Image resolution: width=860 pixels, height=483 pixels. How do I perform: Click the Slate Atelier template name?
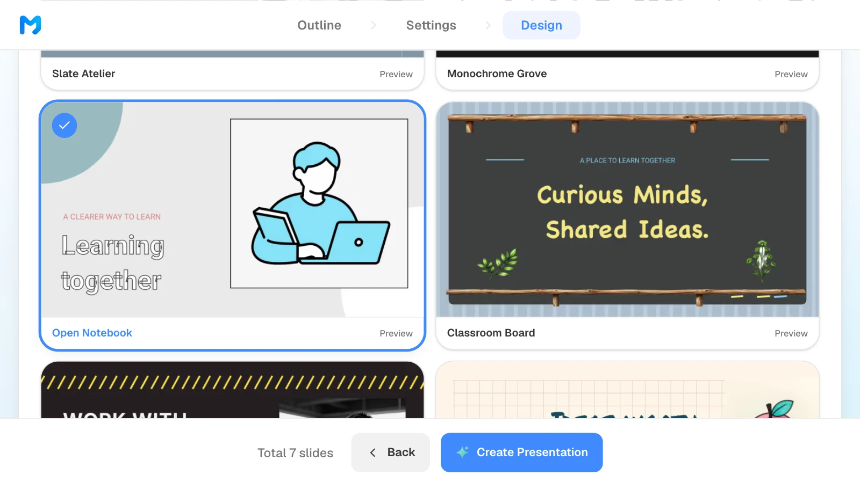click(x=83, y=74)
